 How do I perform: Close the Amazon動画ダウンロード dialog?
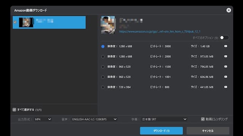[x=229, y=10]
